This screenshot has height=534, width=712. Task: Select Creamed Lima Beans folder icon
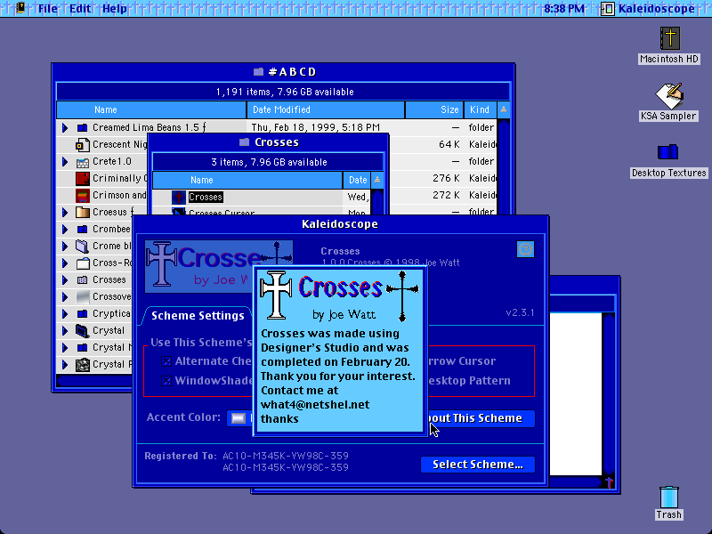coord(82,128)
